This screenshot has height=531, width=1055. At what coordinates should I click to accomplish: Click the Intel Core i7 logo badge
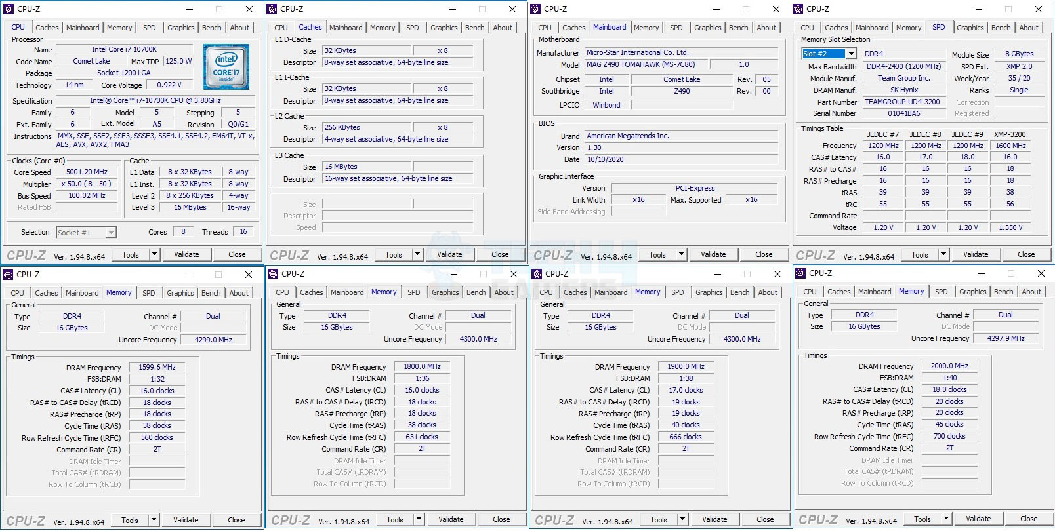[226, 66]
